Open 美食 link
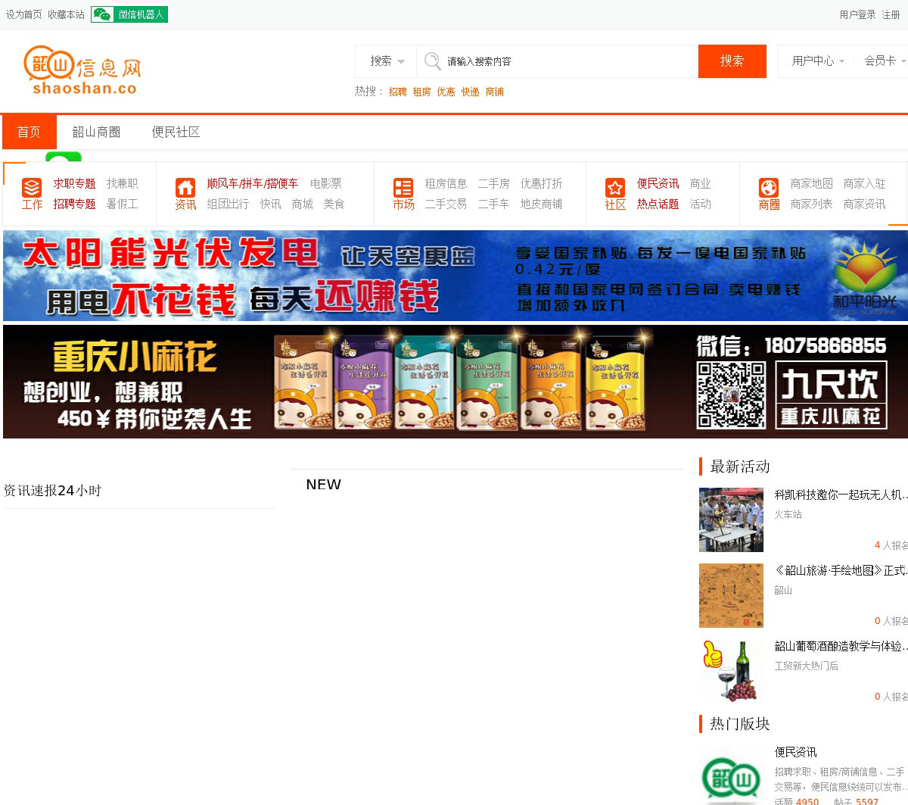The height and width of the screenshot is (805, 908). click(334, 204)
